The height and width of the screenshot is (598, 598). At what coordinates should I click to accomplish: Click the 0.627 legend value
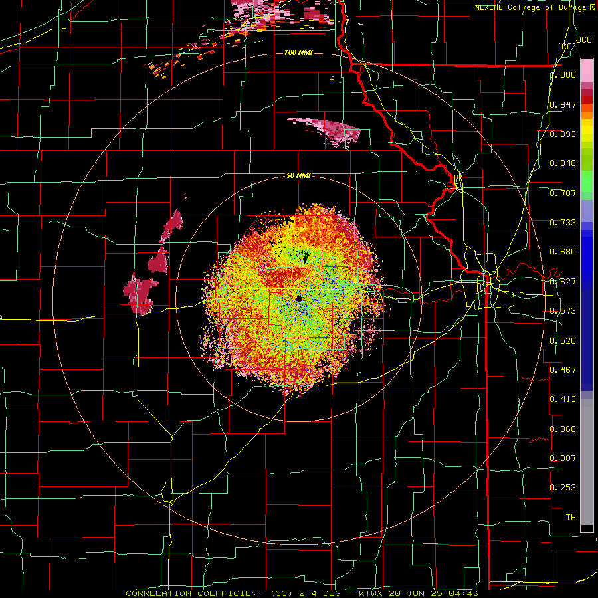click(x=563, y=282)
